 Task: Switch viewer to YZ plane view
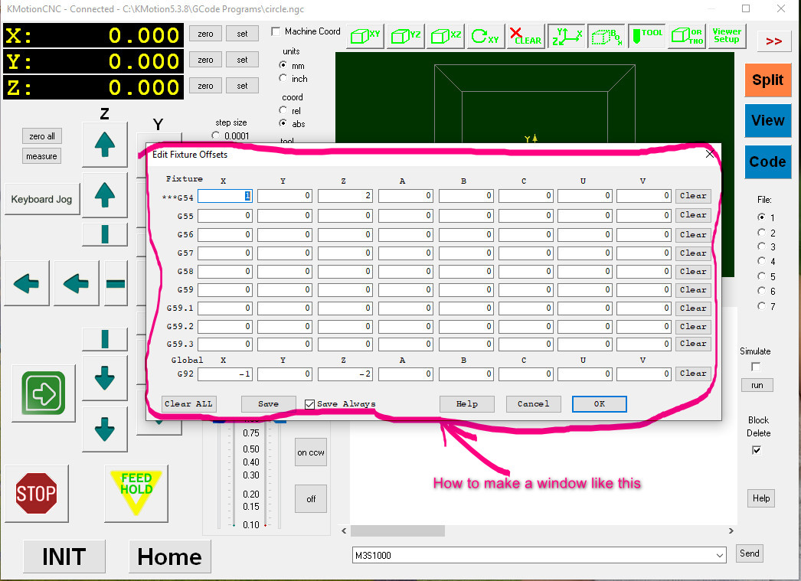(405, 36)
